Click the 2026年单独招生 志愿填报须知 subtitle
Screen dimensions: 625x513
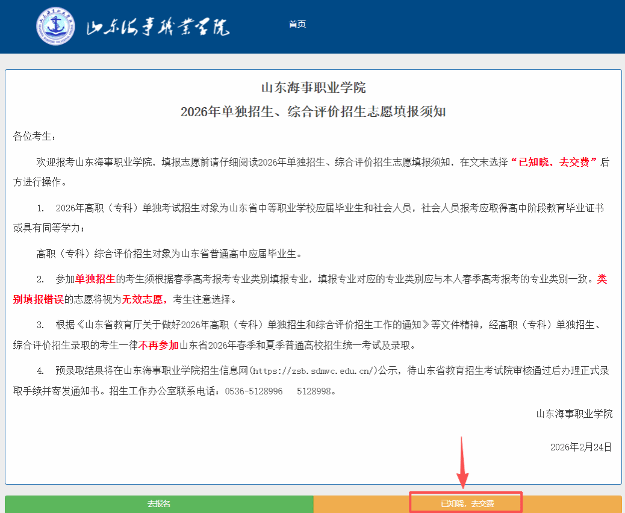point(313,112)
